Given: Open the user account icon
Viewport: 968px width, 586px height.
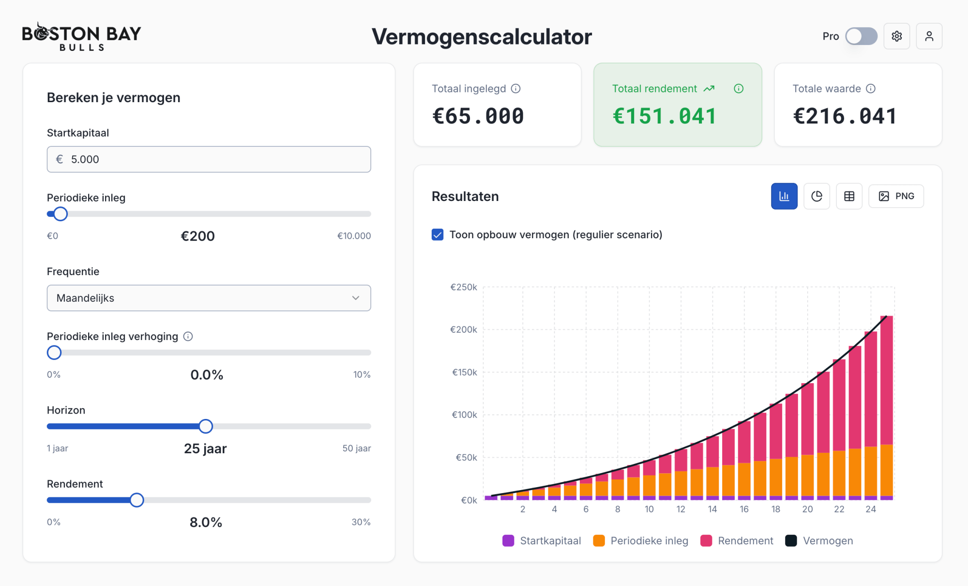Looking at the screenshot, I should click(929, 36).
